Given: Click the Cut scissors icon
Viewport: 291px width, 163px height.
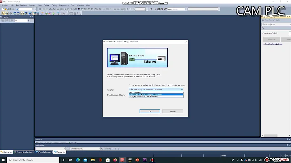Looking at the screenshot, I should tap(40, 9).
